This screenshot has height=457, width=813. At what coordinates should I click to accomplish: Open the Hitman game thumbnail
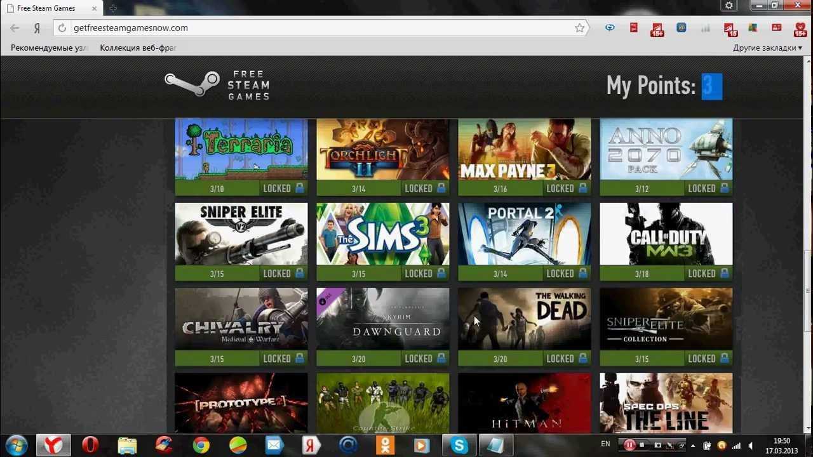coord(525,403)
